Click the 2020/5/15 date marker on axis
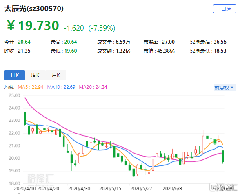 [x=110, y=188]
